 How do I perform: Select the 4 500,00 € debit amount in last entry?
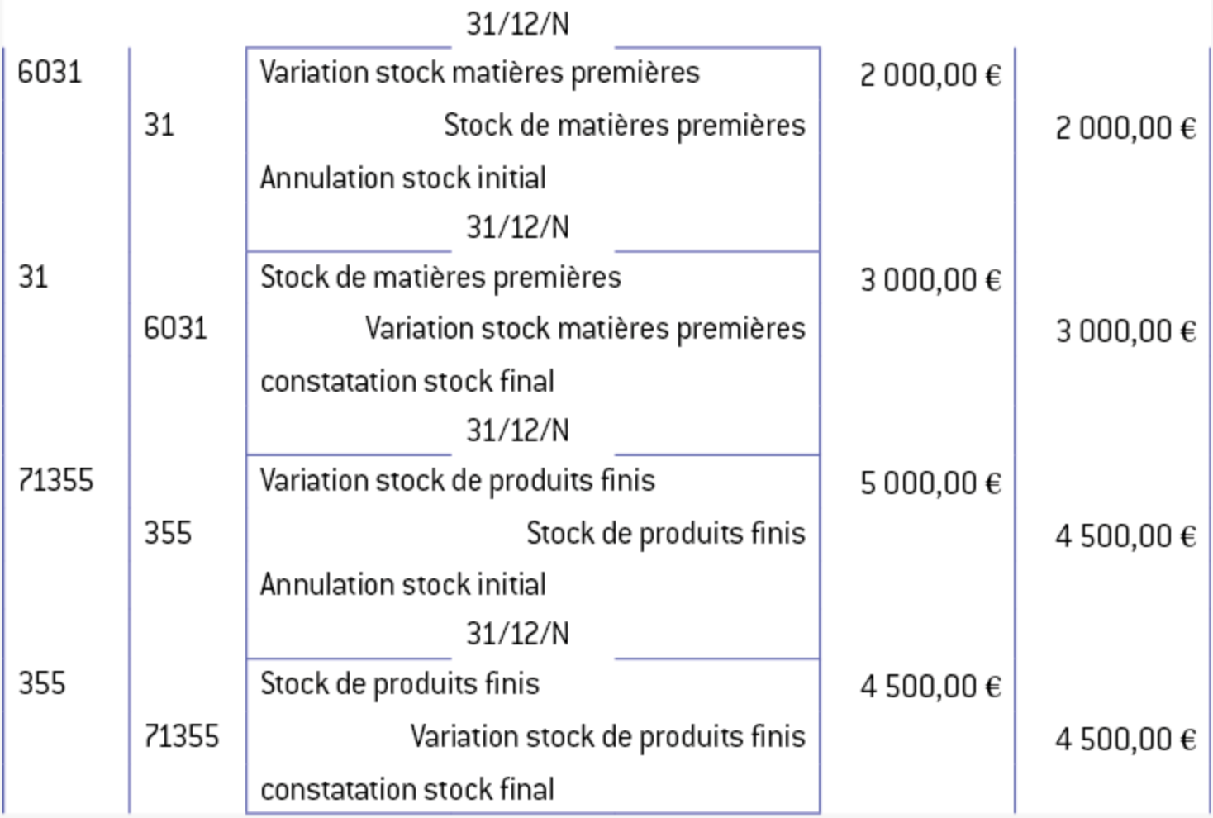click(x=930, y=687)
